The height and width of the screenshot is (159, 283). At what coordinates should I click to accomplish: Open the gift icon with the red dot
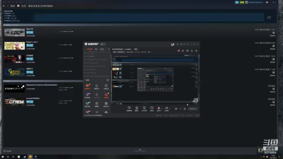(x=179, y=51)
